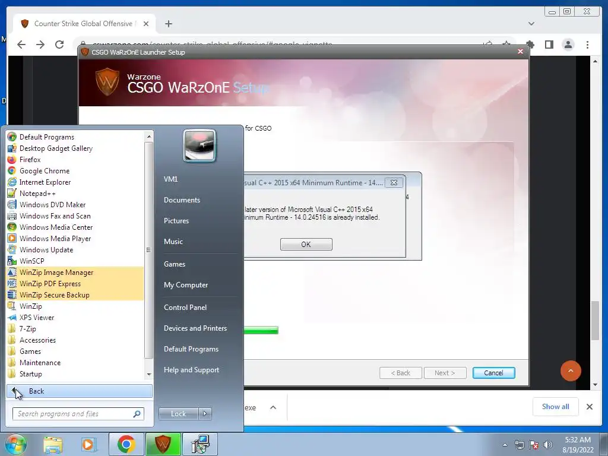Open the shutdown options arrow beside Lock
The height and width of the screenshot is (456, 608).
click(x=205, y=414)
